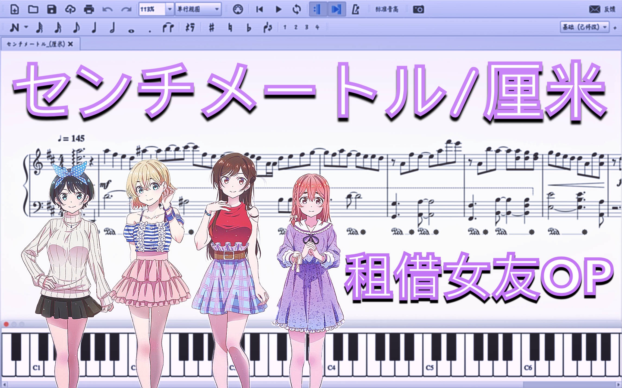
Task: Click the mf dynamic marking in the score
Action: [106, 185]
